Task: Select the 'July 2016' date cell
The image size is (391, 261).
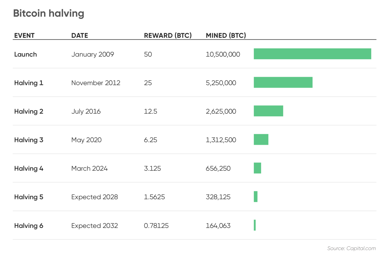Action: [x=86, y=111]
